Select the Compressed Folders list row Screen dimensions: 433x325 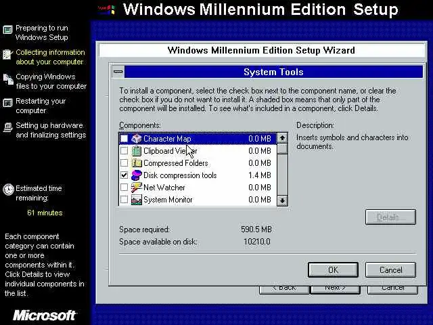pos(198,163)
